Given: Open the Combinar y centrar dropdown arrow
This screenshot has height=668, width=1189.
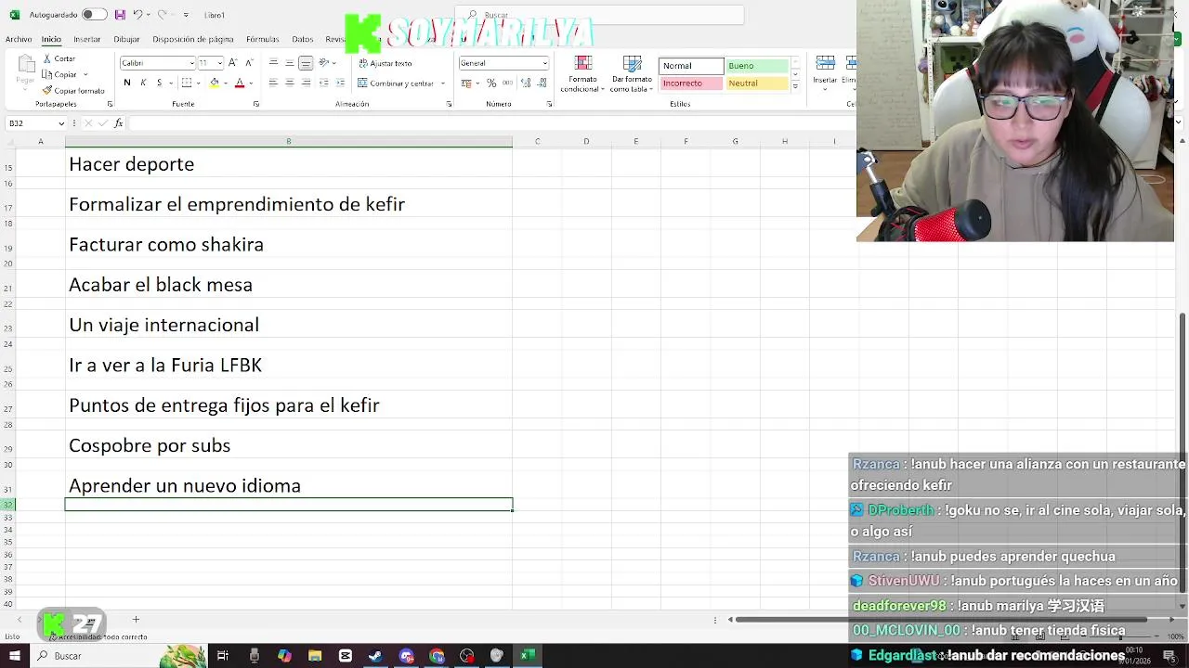Looking at the screenshot, I should click(x=443, y=83).
